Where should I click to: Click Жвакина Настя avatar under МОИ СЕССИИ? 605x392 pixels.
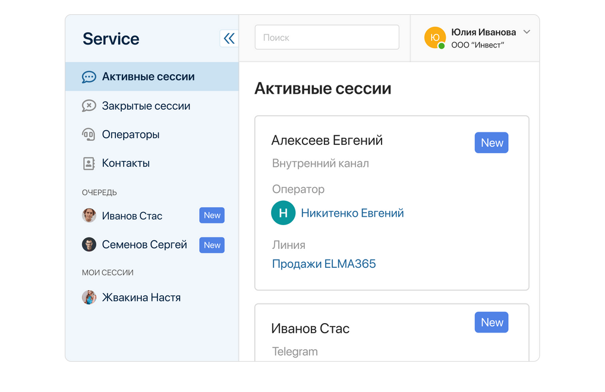pyautogui.click(x=89, y=297)
